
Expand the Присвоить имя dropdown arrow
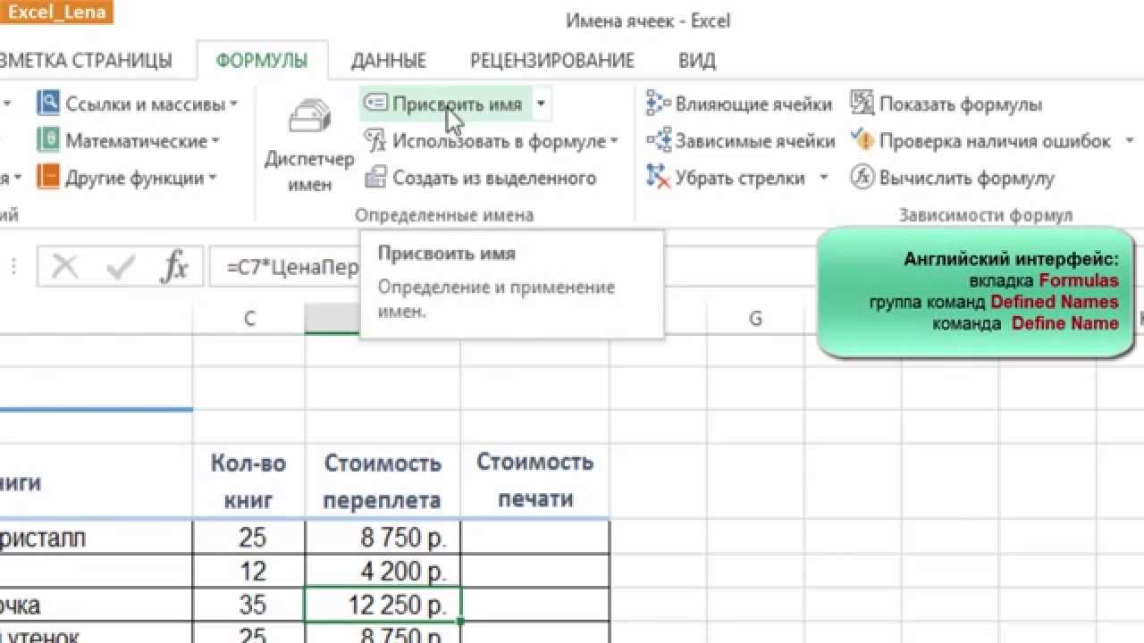click(541, 104)
